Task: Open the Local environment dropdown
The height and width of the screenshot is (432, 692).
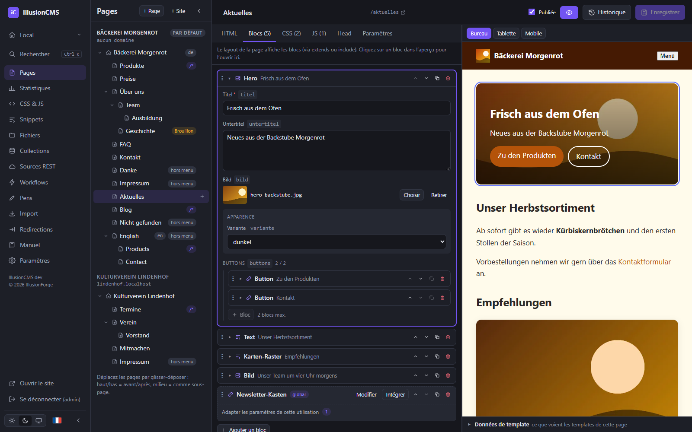Action: tap(45, 35)
